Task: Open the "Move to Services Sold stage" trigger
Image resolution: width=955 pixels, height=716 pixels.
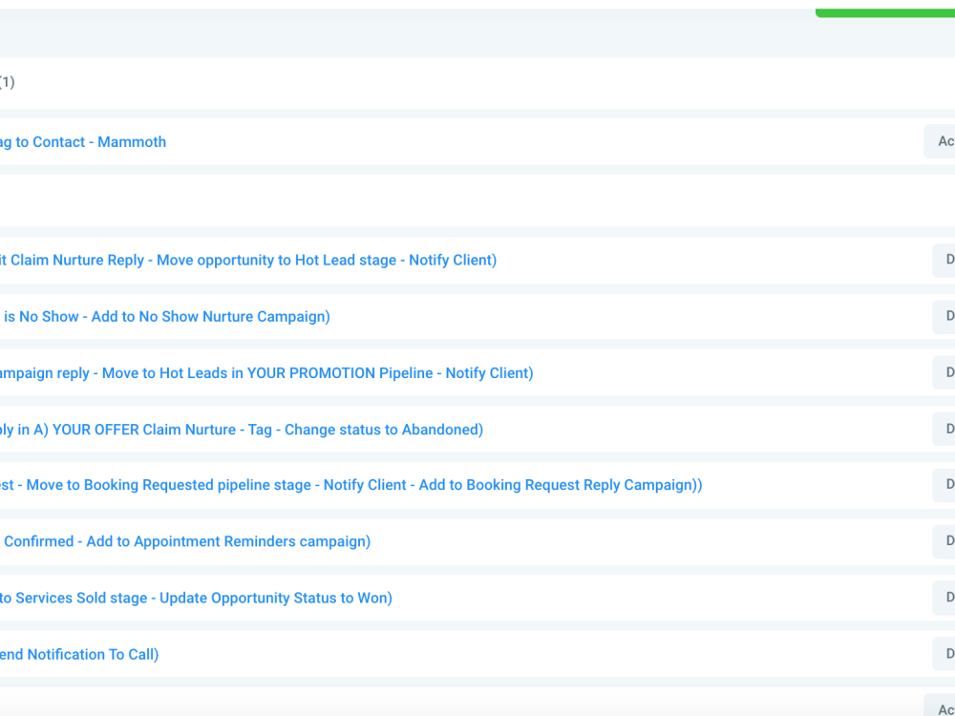Action: coord(196,598)
